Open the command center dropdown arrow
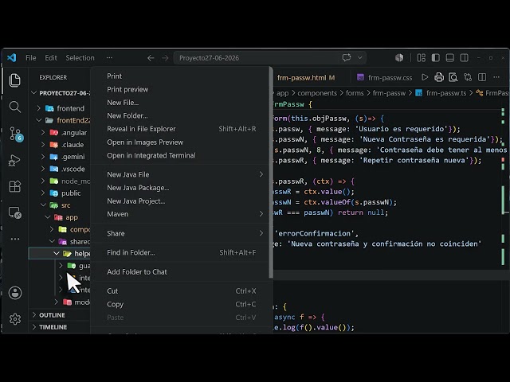This screenshot has width=510, height=382. (359, 58)
